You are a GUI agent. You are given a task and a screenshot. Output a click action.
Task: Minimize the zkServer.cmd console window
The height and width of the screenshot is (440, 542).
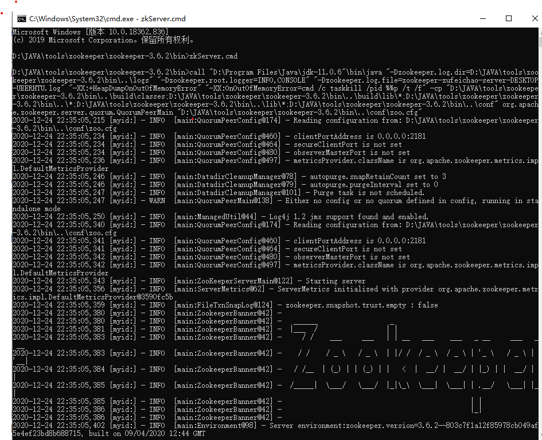point(482,18)
